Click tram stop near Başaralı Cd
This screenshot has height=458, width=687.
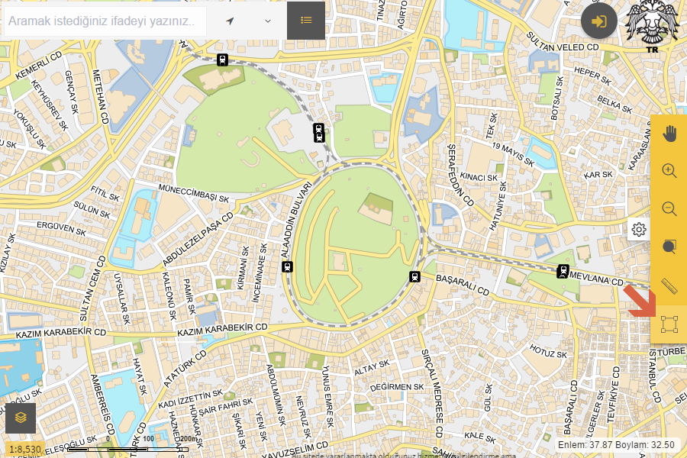point(415,276)
